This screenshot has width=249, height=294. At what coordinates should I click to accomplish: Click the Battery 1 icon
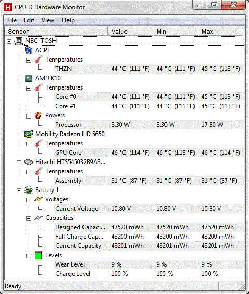click(29, 190)
